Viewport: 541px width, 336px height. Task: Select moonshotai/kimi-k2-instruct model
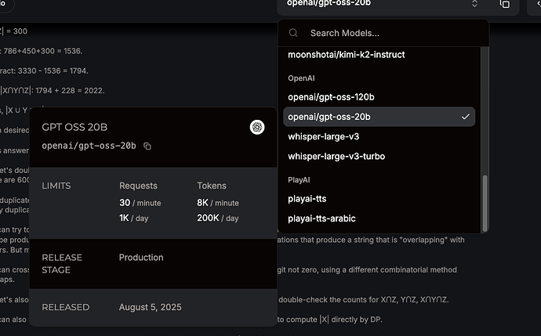coord(346,55)
